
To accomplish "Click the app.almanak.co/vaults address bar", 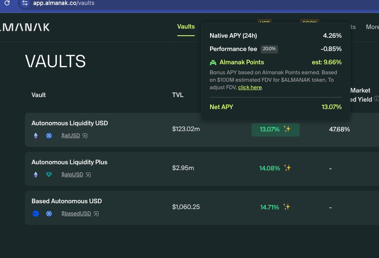I will point(64,3).
